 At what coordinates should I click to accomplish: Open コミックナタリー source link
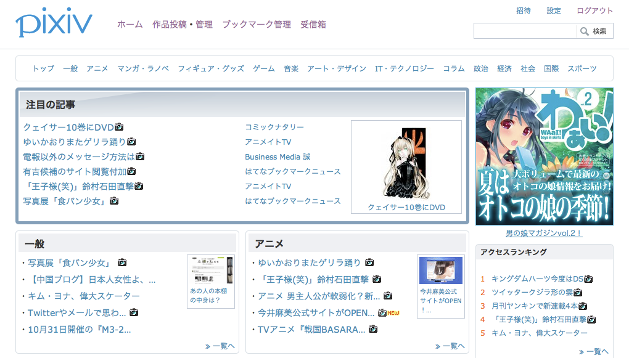(274, 127)
